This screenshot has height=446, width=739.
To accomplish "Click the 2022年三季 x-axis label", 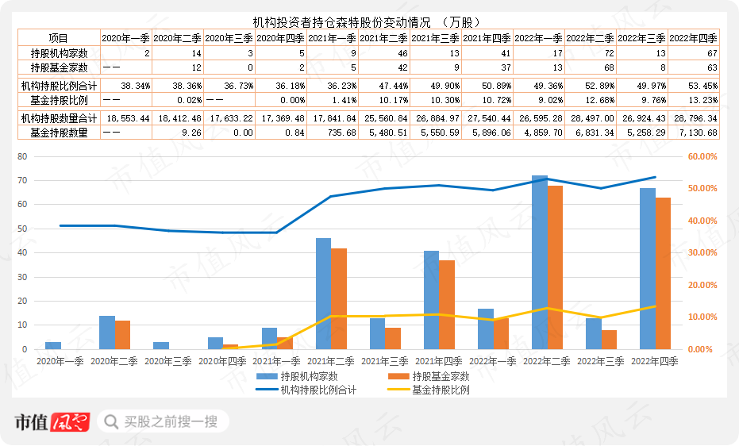I will pos(600,361).
